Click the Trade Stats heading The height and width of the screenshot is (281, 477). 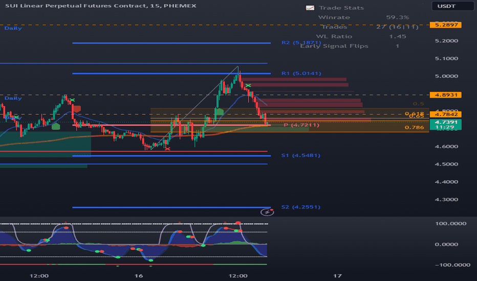(x=341, y=8)
